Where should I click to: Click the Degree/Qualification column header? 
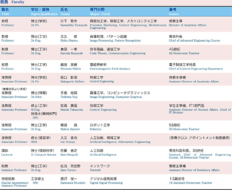(44, 14)
